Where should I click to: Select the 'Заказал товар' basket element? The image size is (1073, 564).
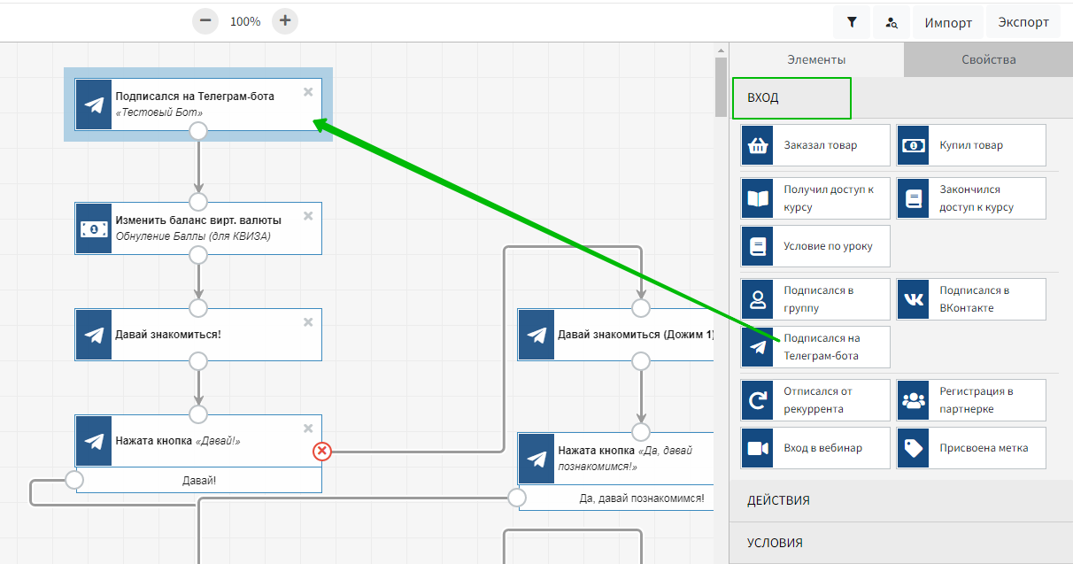(815, 145)
